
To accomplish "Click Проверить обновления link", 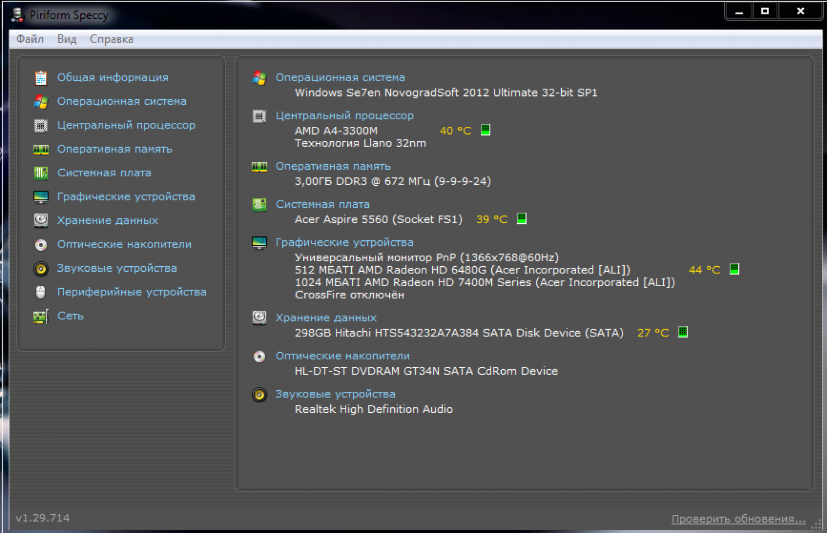I will [x=738, y=519].
